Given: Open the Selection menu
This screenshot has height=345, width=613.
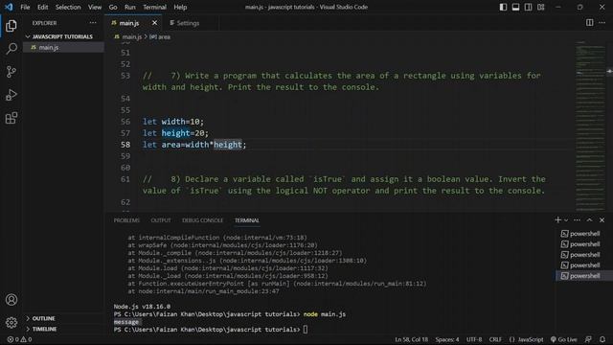Looking at the screenshot, I should tap(68, 7).
